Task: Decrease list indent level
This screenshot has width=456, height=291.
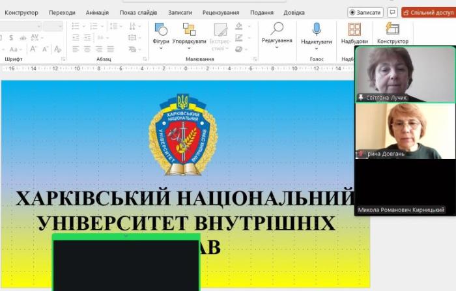Action: 76,38
